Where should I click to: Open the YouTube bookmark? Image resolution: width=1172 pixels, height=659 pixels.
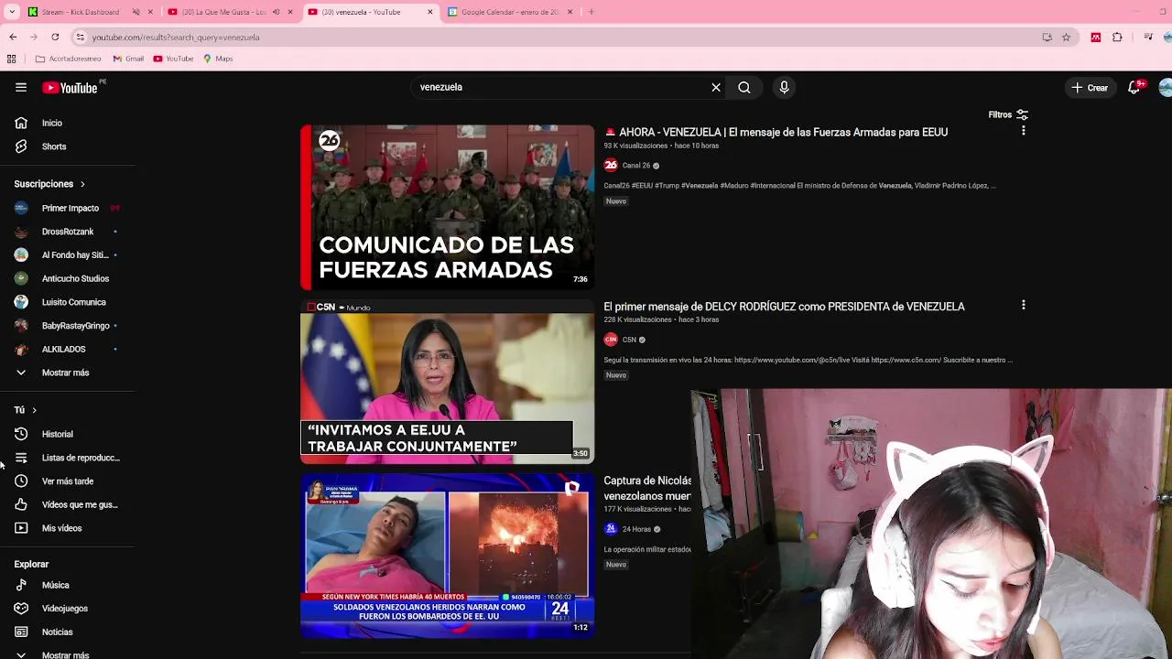pyautogui.click(x=173, y=59)
